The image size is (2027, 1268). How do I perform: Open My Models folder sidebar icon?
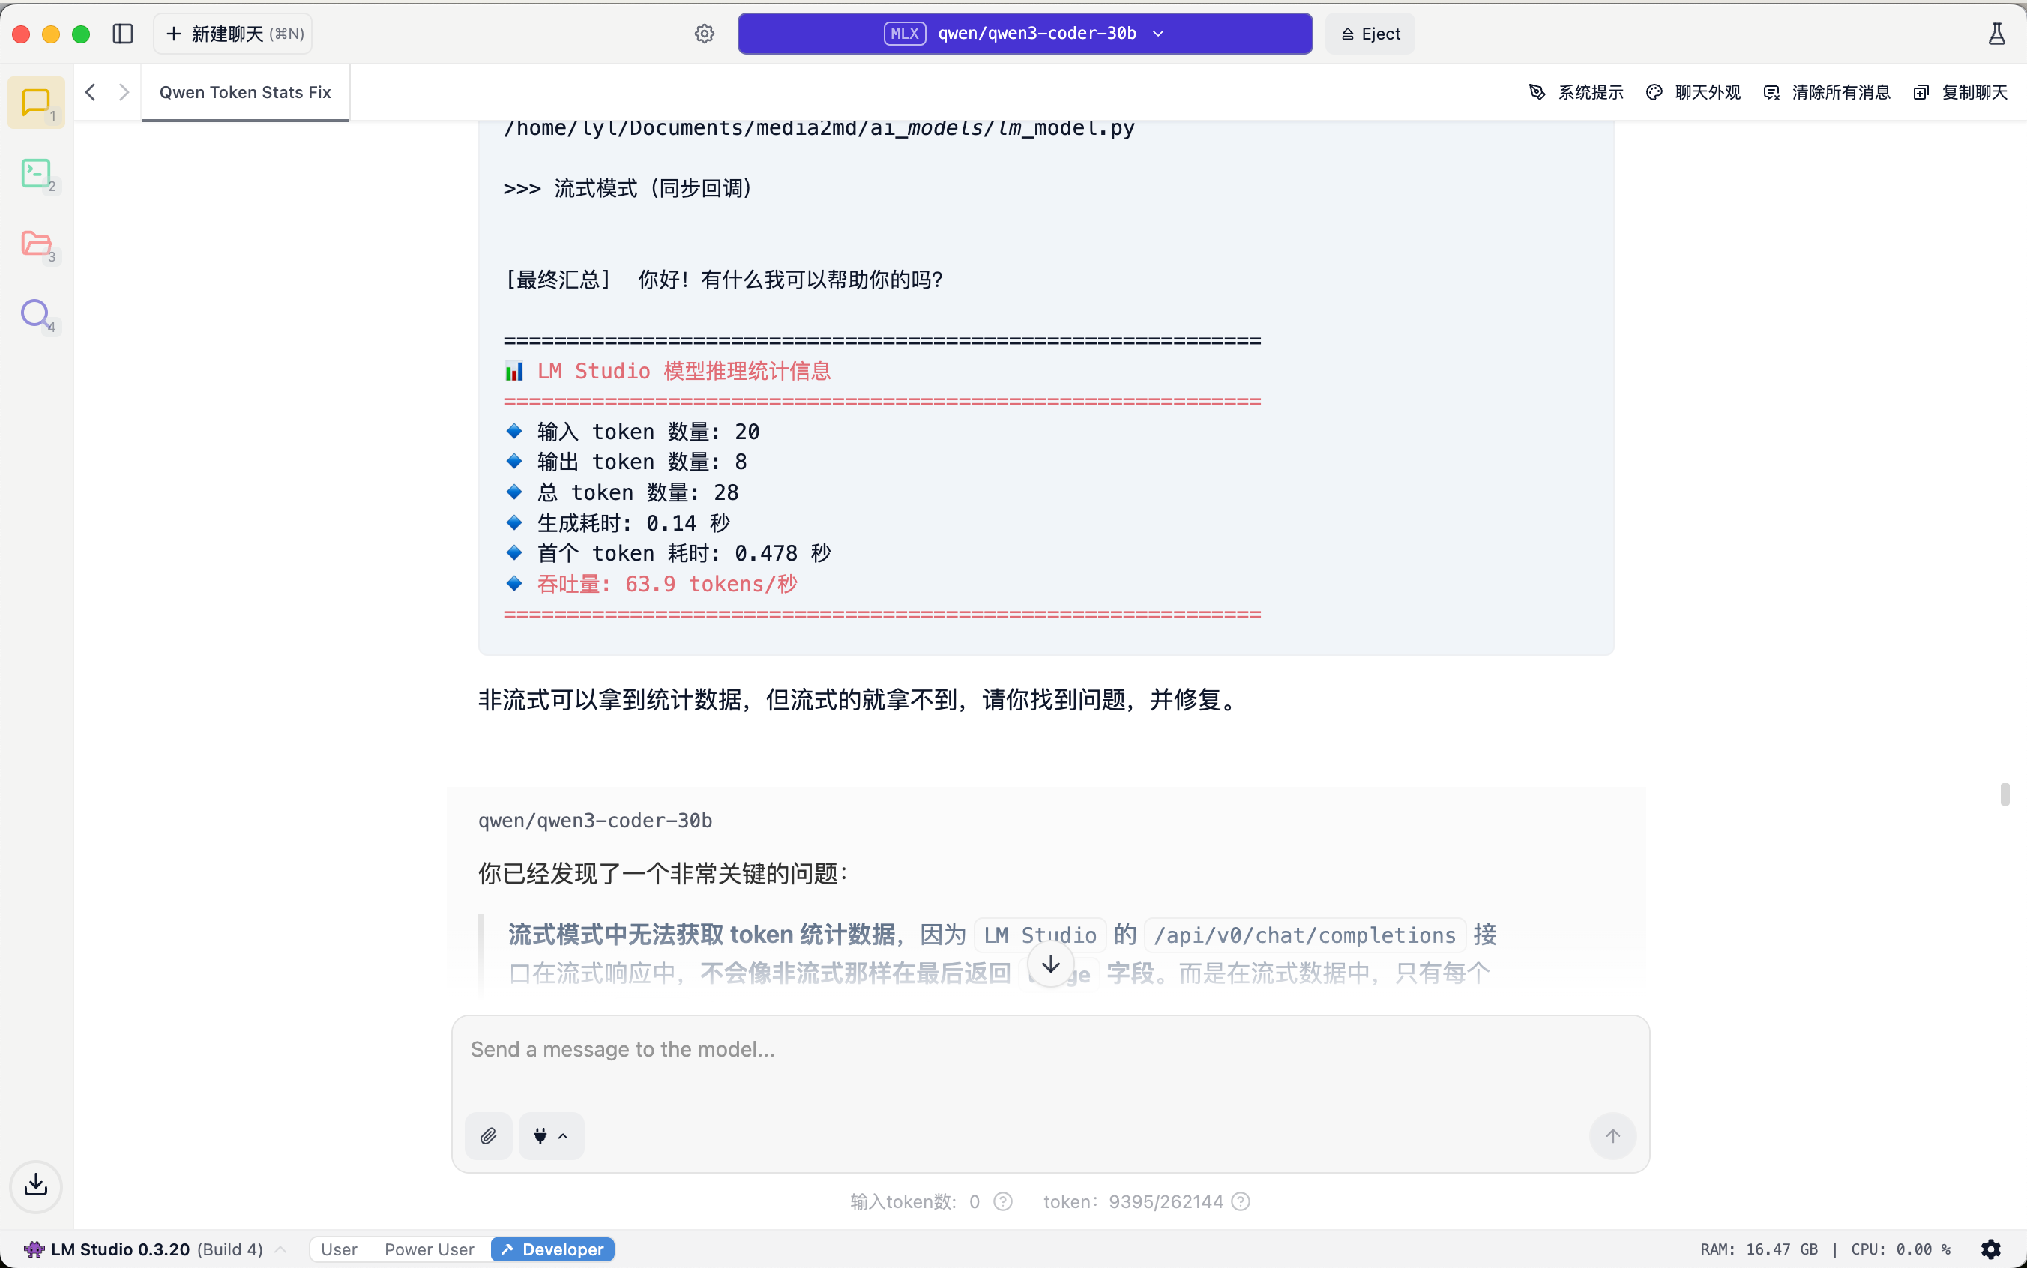coord(35,244)
